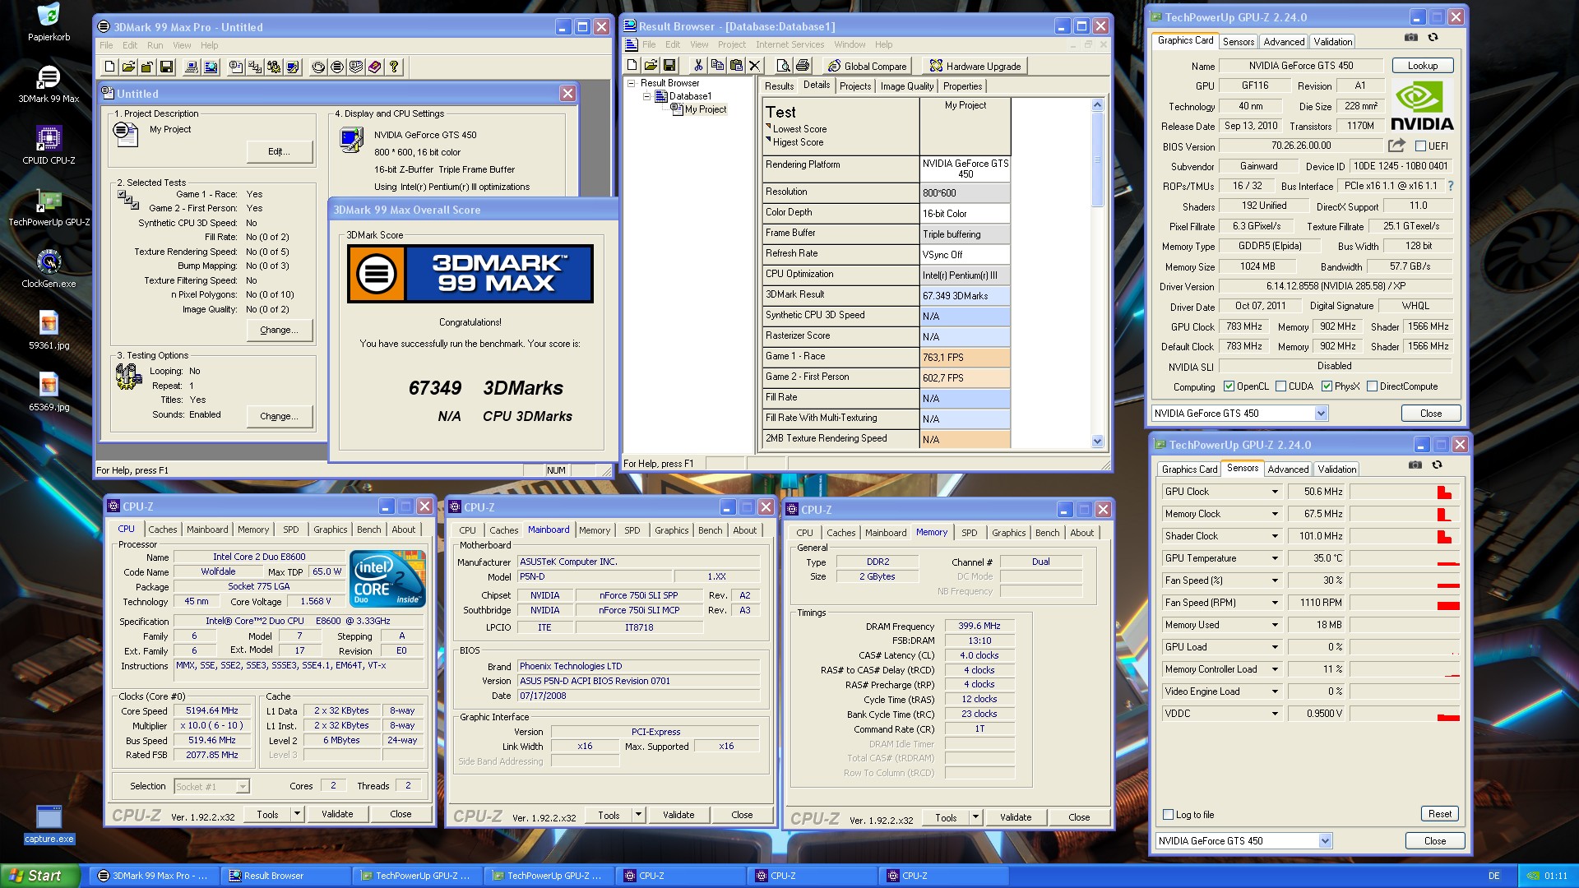Image resolution: width=1579 pixels, height=888 pixels.
Task: Click yellow question mark help icon in 3DMark
Action: tap(394, 67)
